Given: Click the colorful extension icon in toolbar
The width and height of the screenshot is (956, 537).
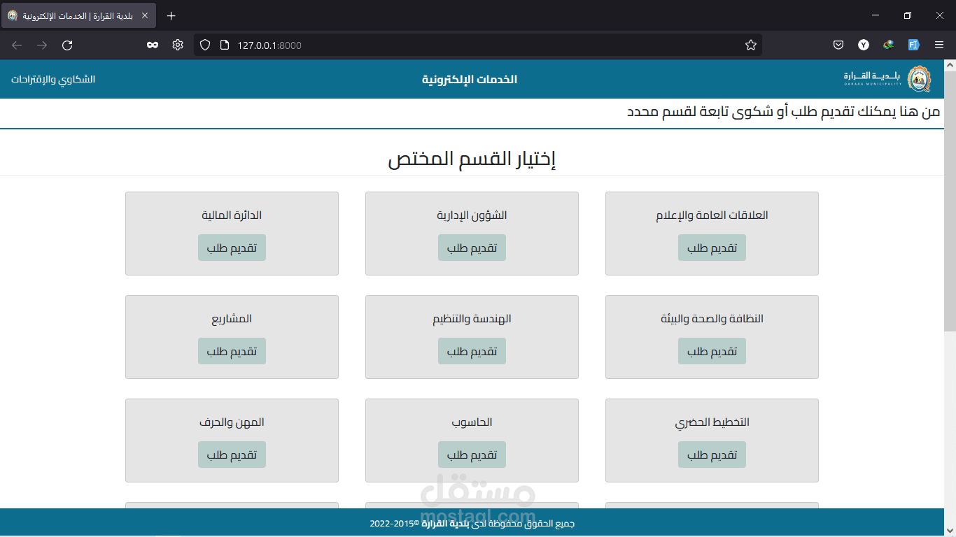Looking at the screenshot, I should click(888, 45).
